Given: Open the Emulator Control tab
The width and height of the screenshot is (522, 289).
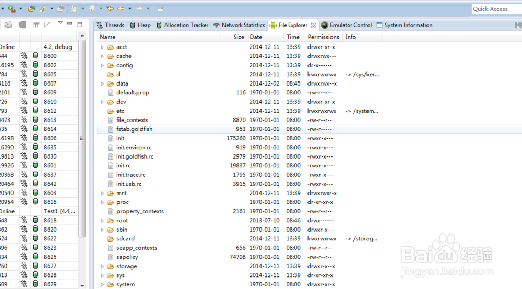Looking at the screenshot, I should 346,25.
